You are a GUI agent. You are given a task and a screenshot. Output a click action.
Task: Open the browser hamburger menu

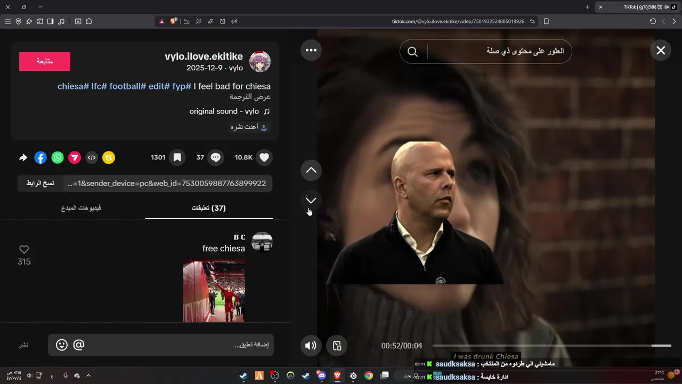(7, 21)
